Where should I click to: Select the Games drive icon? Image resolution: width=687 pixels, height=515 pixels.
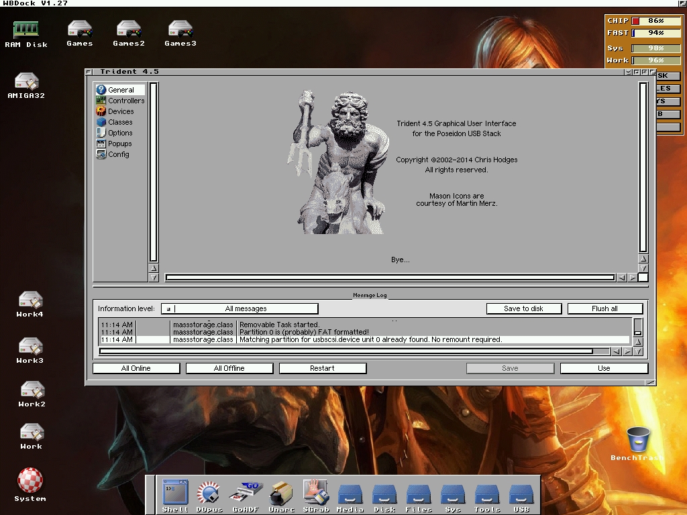pos(80,34)
